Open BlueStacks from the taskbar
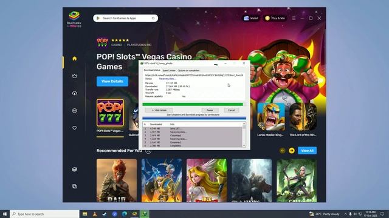The height and width of the screenshot is (218, 389). (x=134, y=214)
